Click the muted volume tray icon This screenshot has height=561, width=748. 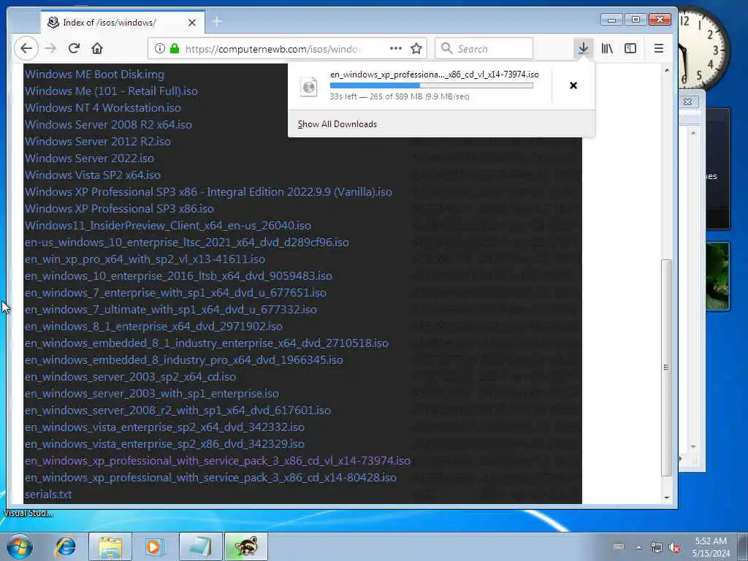click(674, 548)
